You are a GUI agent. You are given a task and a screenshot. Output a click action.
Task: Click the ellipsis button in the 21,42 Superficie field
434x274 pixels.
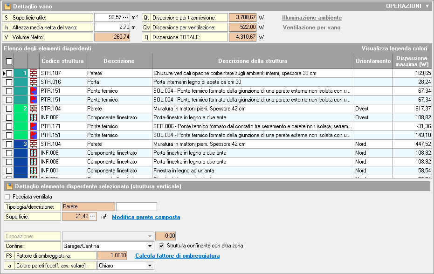(x=92, y=217)
